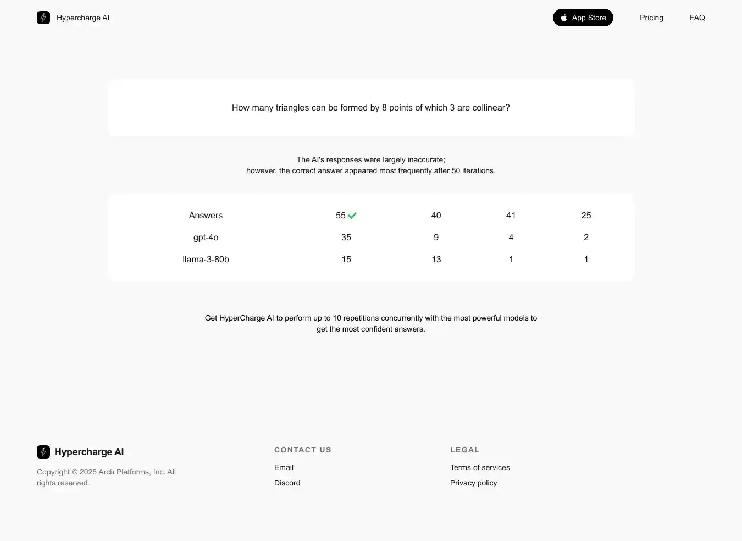Click the footer Hypercharge AI lightning logo
Screen dimensions: 742x541
pos(43,452)
